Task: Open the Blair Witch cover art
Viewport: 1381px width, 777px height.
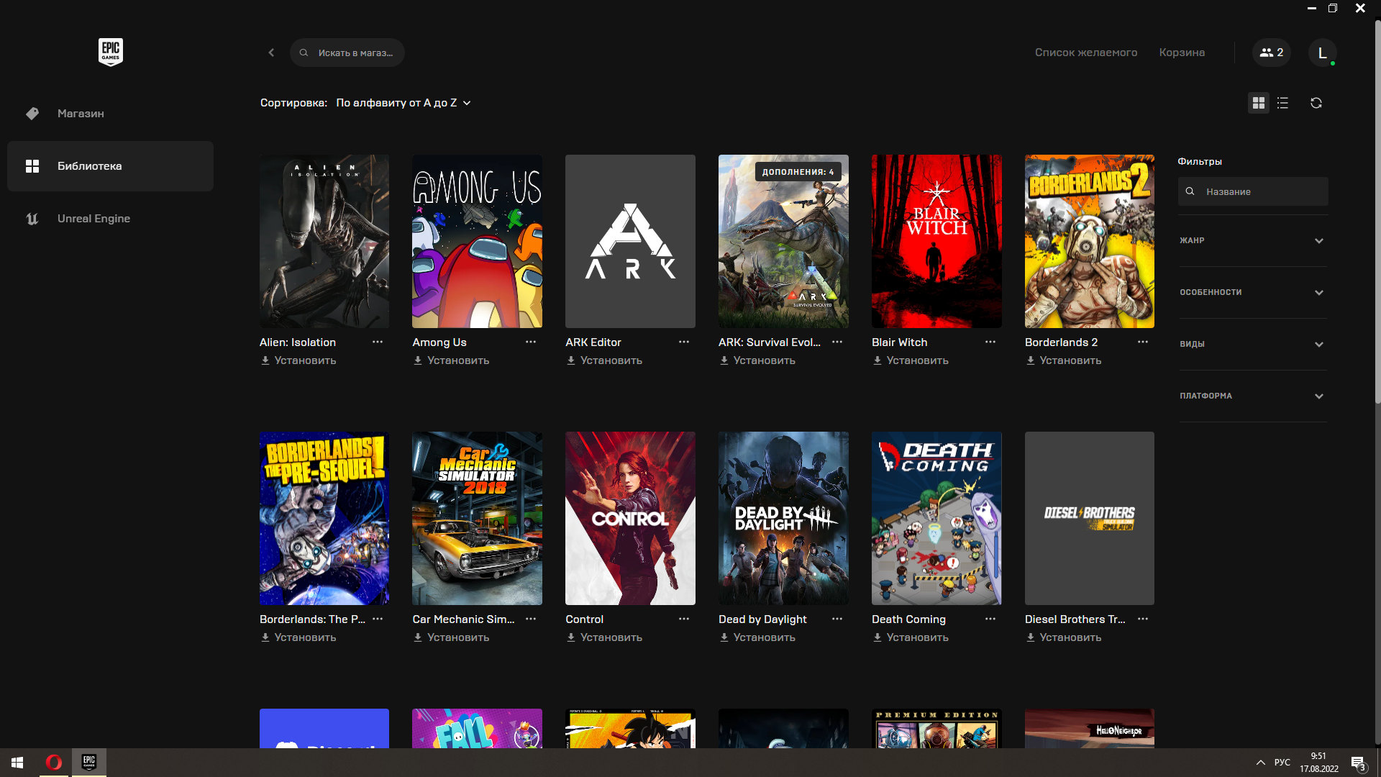Action: (936, 241)
